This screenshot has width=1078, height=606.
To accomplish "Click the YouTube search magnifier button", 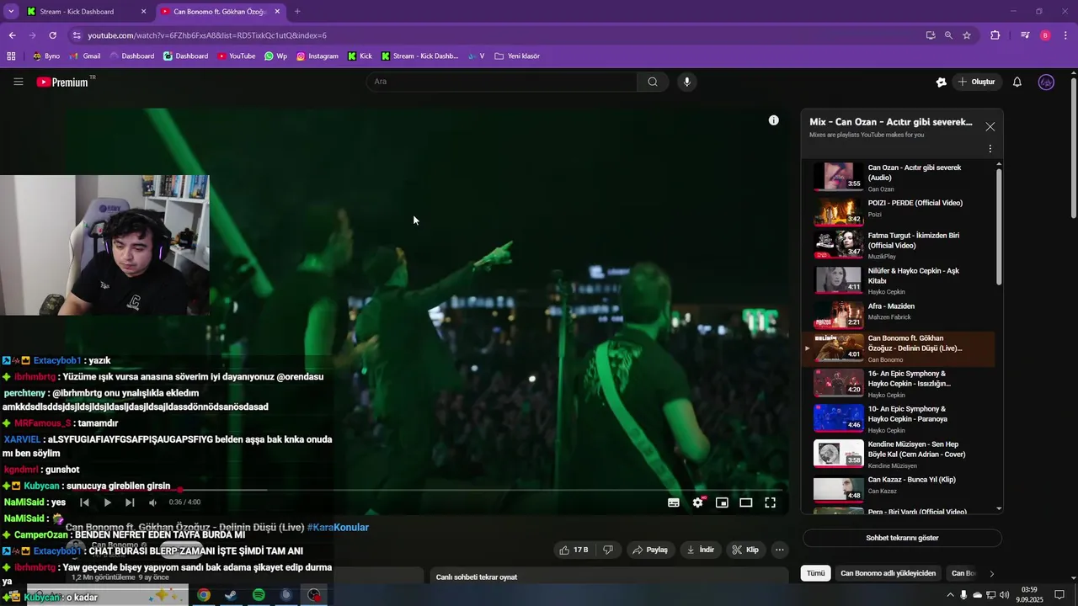I will (x=653, y=82).
